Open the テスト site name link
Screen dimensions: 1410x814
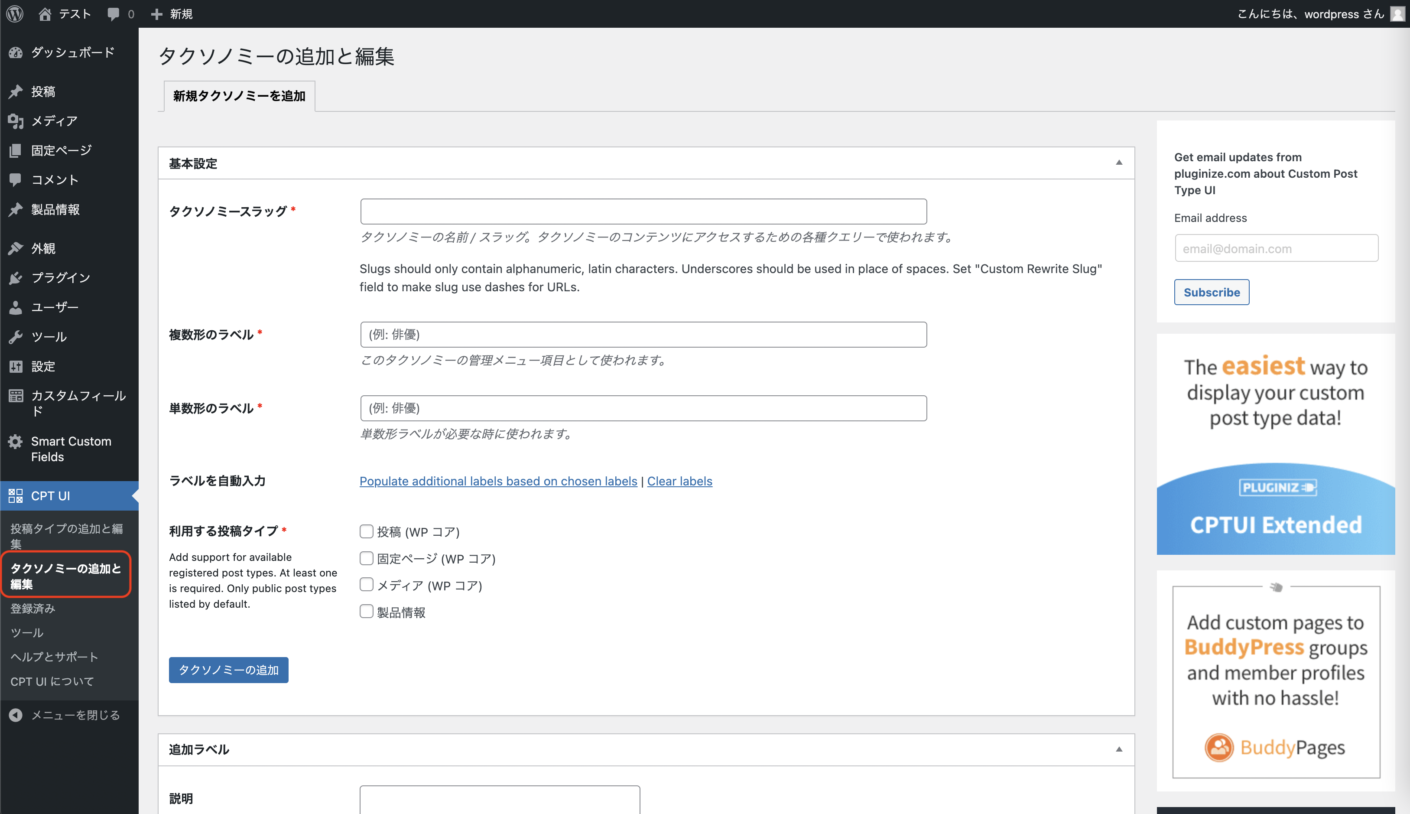coord(75,14)
